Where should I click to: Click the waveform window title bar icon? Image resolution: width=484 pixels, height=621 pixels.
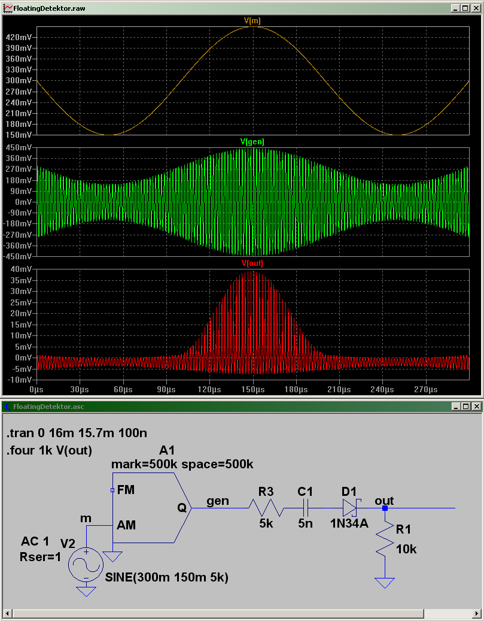point(8,8)
